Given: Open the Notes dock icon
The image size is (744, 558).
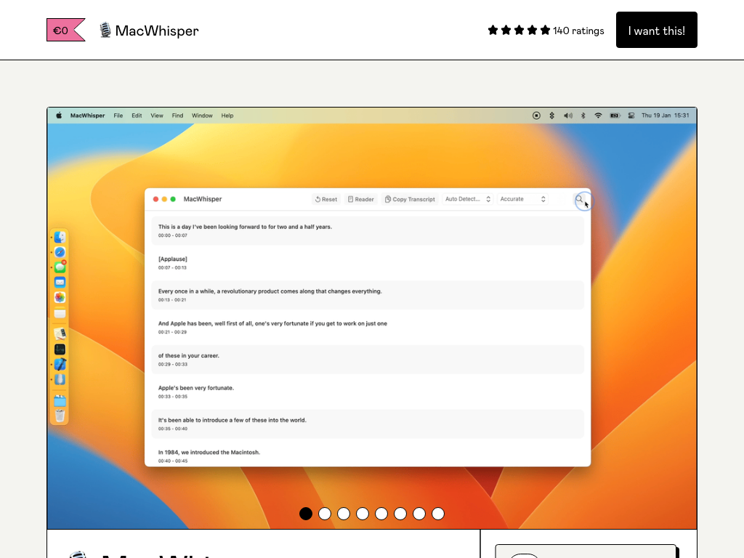Looking at the screenshot, I should click(x=60, y=312).
